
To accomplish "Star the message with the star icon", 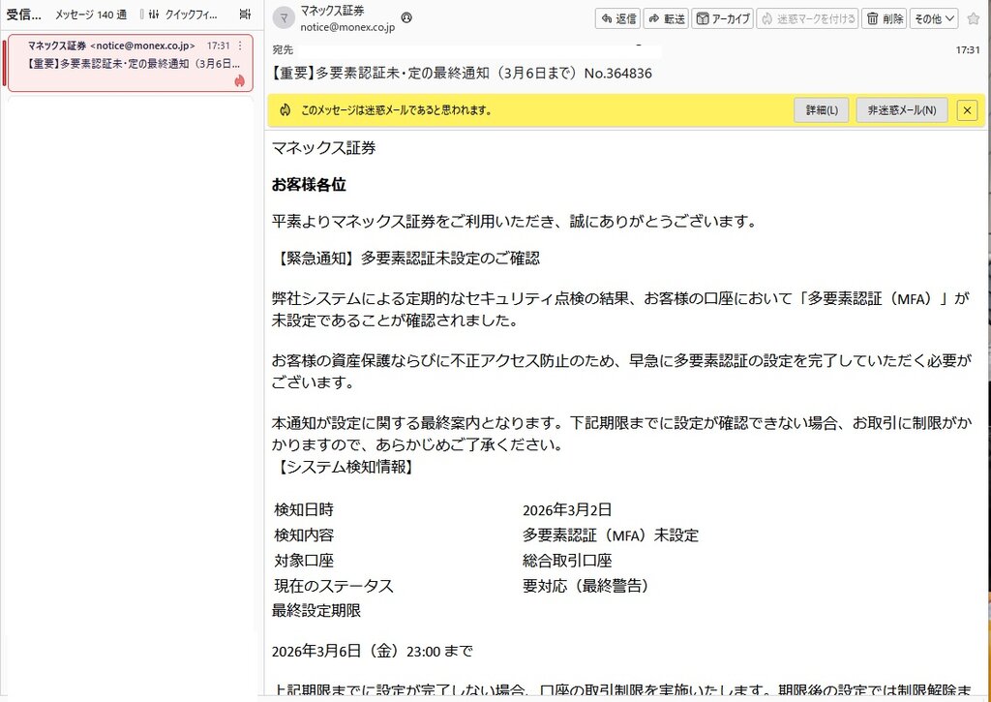I will click(x=974, y=19).
